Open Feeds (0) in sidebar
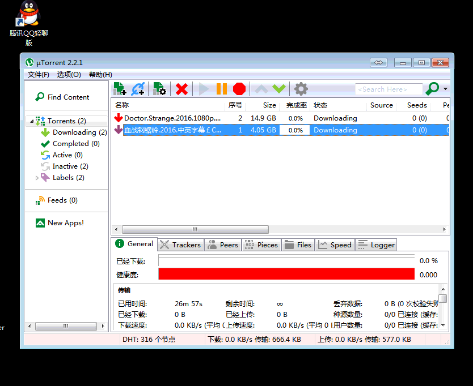This screenshot has width=473, height=386. pos(57,200)
